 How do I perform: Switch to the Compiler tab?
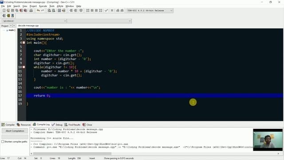[x=8, y=124]
